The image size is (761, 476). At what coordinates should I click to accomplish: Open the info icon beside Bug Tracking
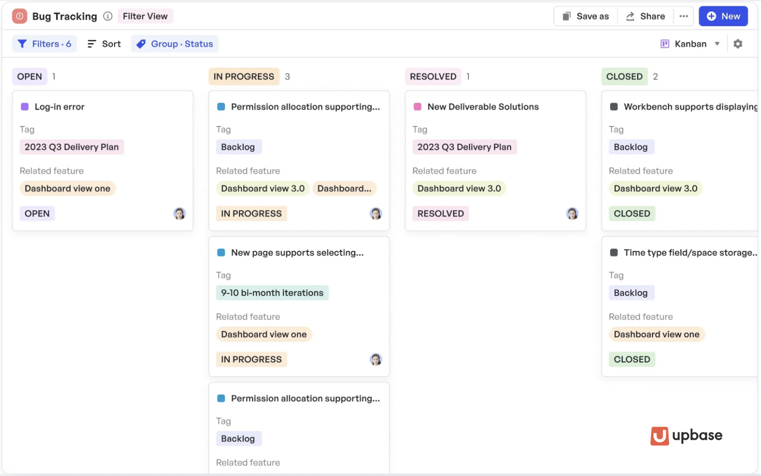coord(108,16)
